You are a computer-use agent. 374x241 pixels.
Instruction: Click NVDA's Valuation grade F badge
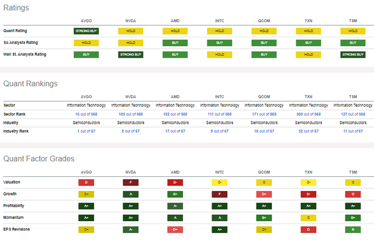(x=131, y=183)
